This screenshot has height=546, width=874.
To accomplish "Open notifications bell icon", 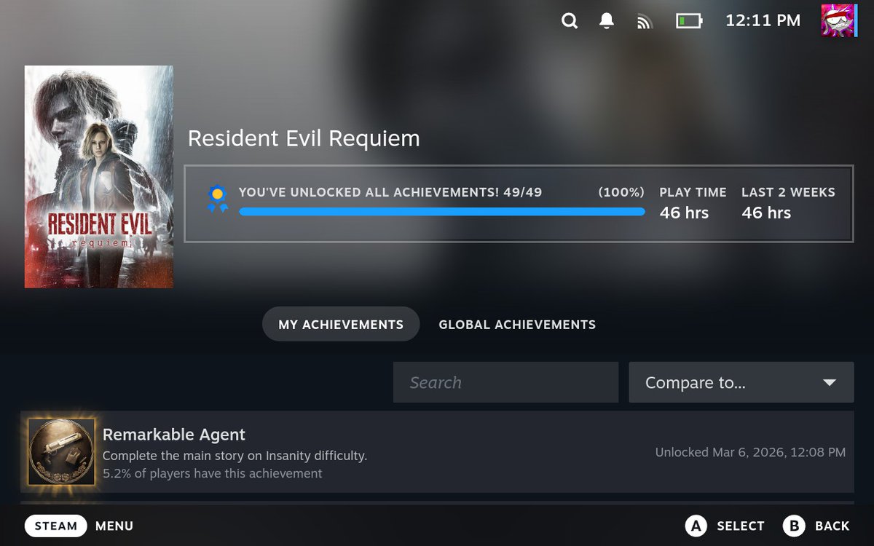I will (607, 21).
